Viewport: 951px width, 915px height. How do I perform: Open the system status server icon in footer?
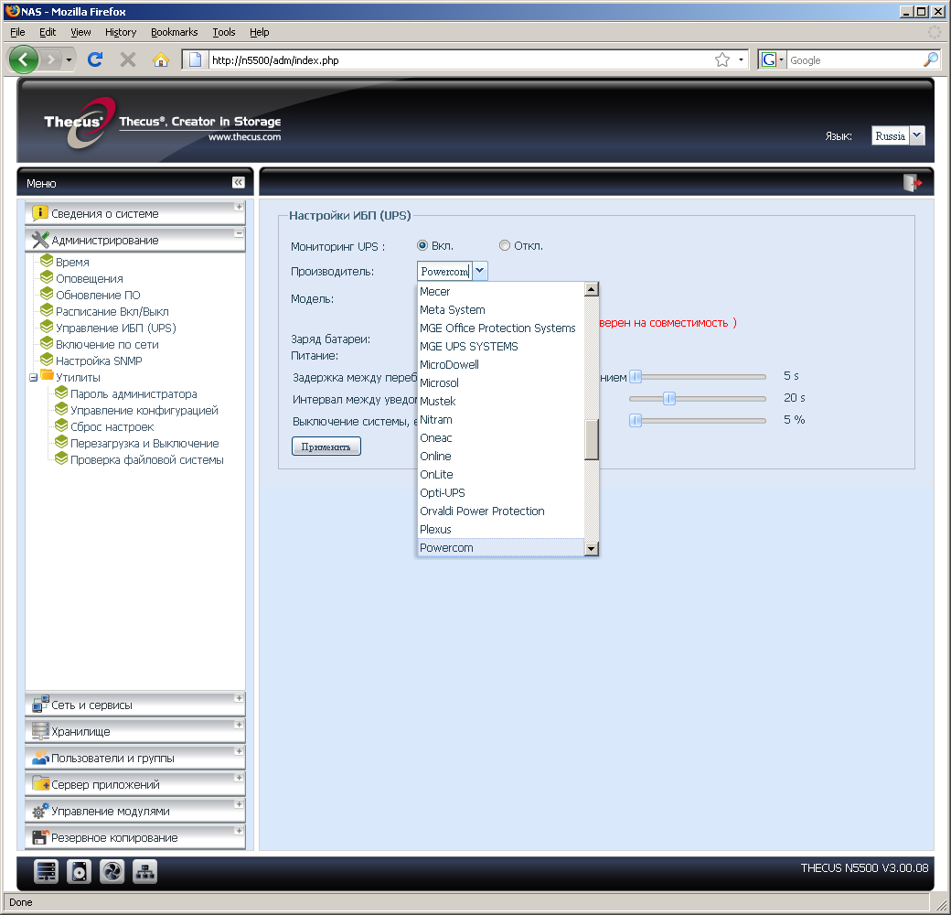46,872
